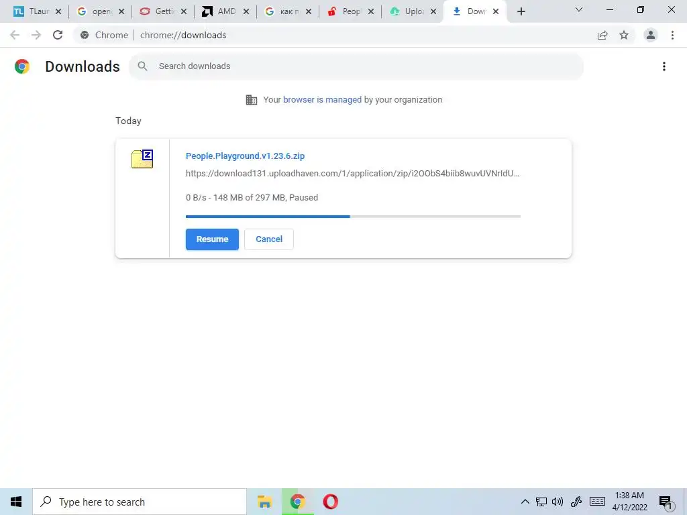687x515 pixels.
Task: Open network status tray icon
Action: coord(541,502)
